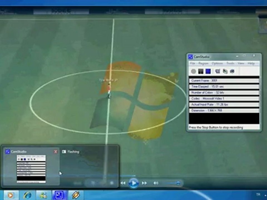Viewport: 267px width, 200px height.
Task: Click the media player seek bar
Action: click(x=133, y=176)
